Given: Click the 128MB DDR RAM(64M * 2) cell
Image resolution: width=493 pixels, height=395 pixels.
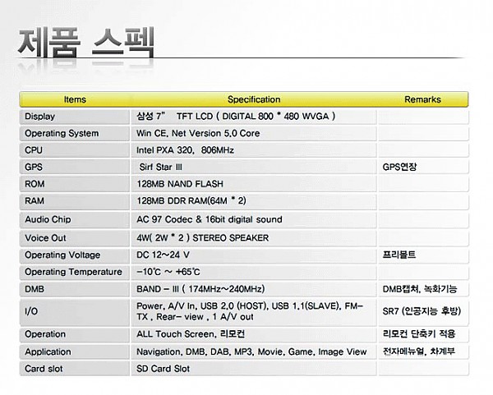Looking at the screenshot, I should click(253, 201).
